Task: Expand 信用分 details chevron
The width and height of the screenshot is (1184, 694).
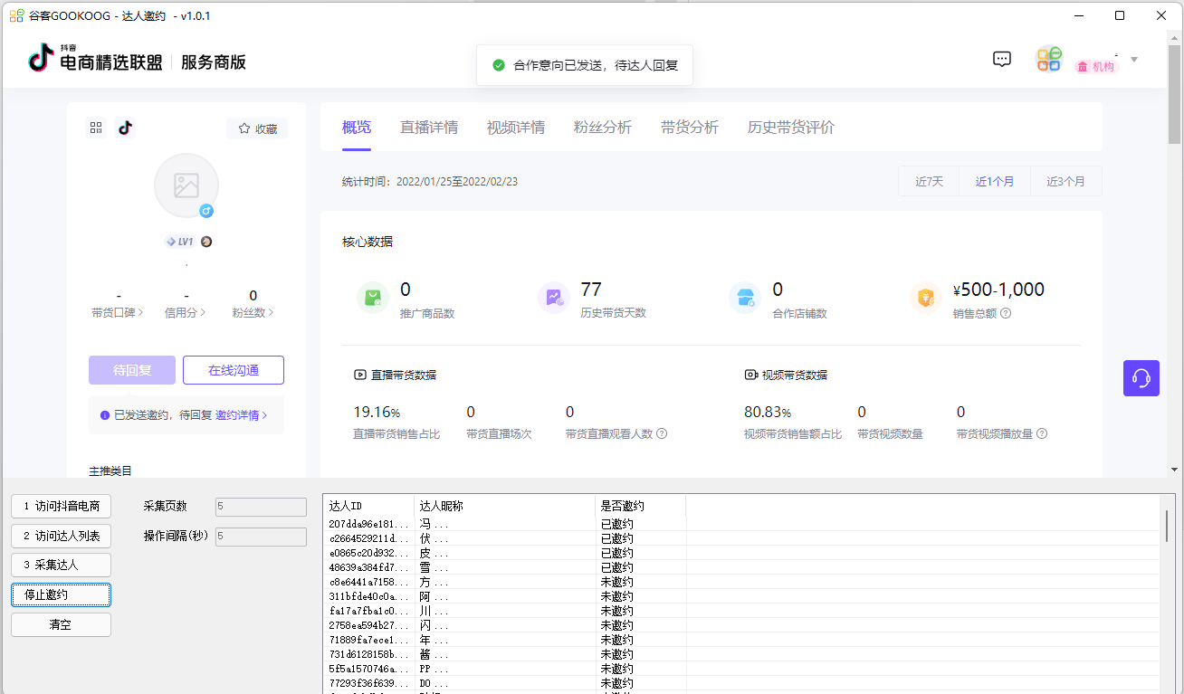Action: point(202,313)
